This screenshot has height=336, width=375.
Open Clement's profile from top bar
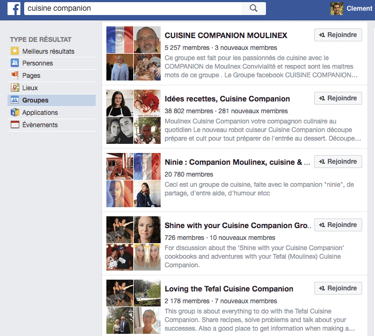[352, 9]
